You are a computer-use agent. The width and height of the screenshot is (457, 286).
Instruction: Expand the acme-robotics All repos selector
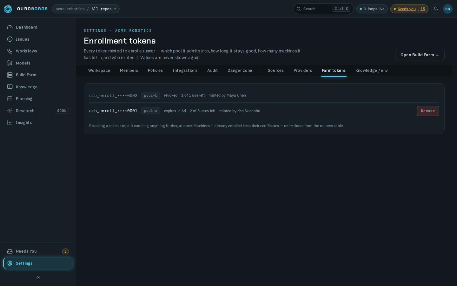[86, 9]
